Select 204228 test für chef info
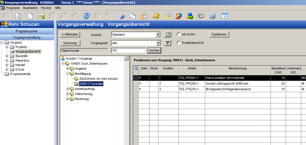The image size is (306, 145). coord(98,79)
